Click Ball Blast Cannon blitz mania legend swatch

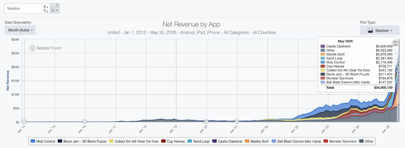coord(274,141)
